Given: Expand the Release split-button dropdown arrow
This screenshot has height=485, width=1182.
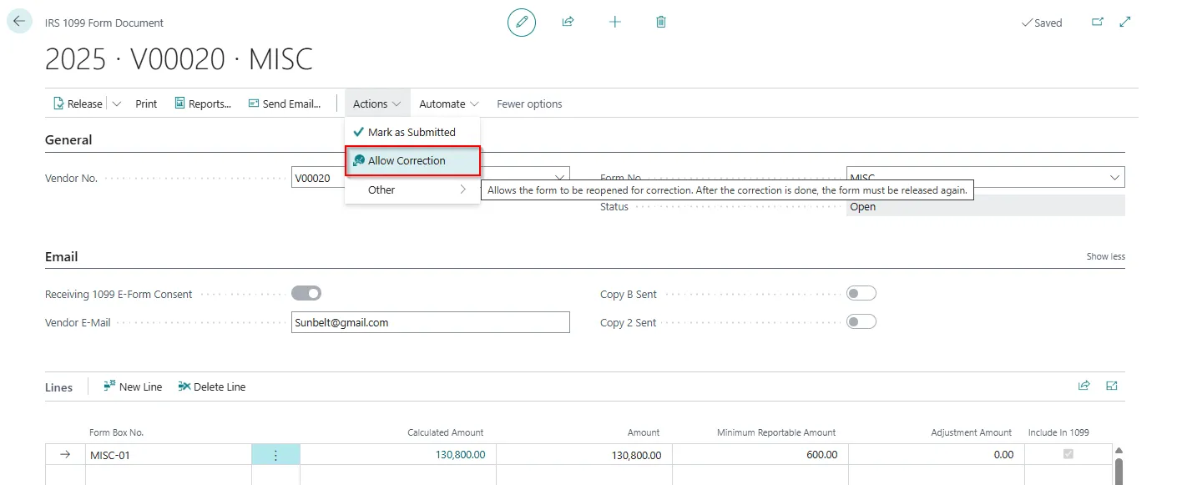Looking at the screenshot, I should 116,104.
